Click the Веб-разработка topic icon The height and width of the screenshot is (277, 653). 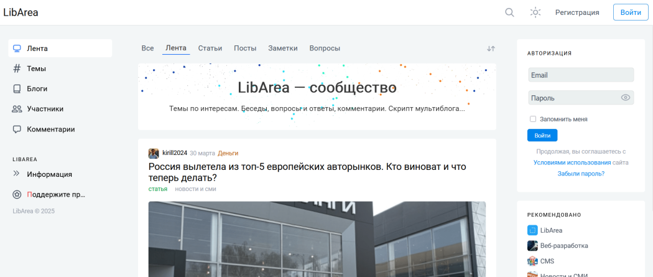(x=532, y=246)
